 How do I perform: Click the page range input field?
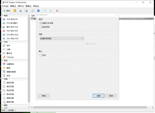tap(61, 44)
